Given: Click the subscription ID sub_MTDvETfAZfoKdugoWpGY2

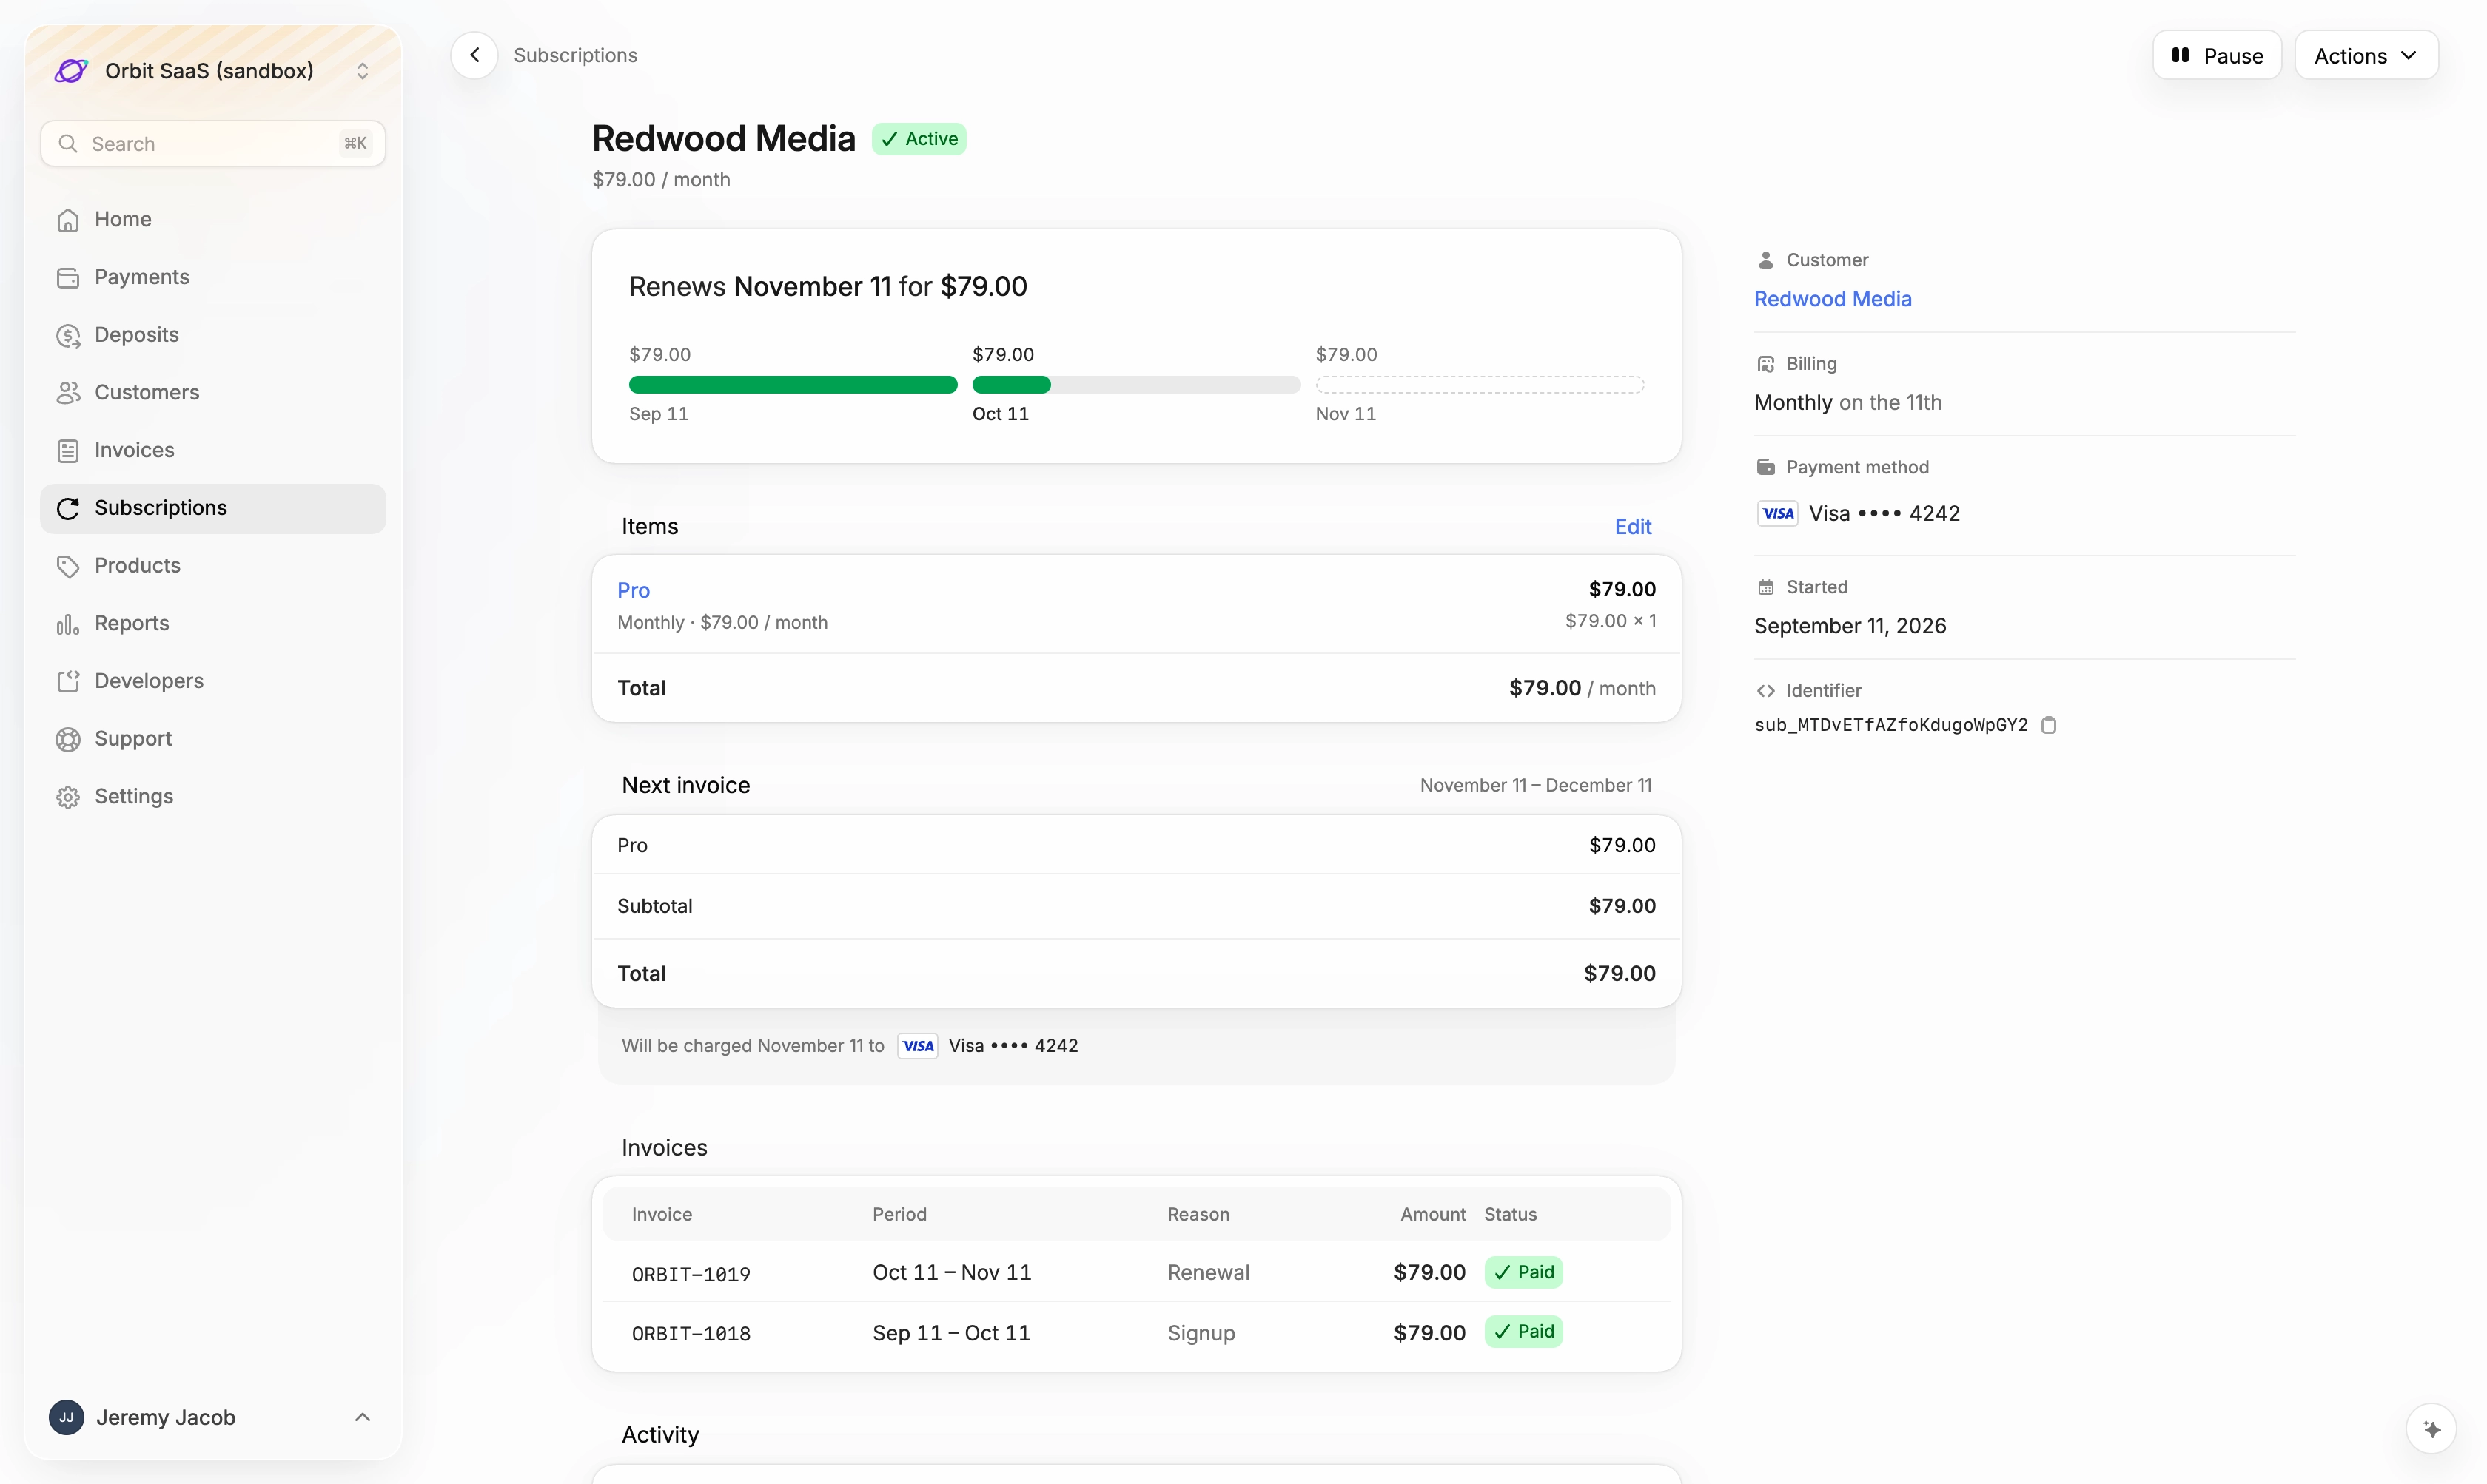Looking at the screenshot, I should [x=1890, y=725].
